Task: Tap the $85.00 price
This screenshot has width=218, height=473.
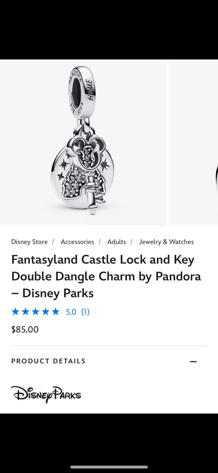Action: click(x=25, y=329)
